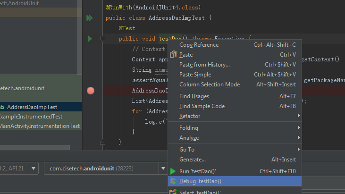
Task: Click the Select 'testDao()' icon
Action: 173,192
